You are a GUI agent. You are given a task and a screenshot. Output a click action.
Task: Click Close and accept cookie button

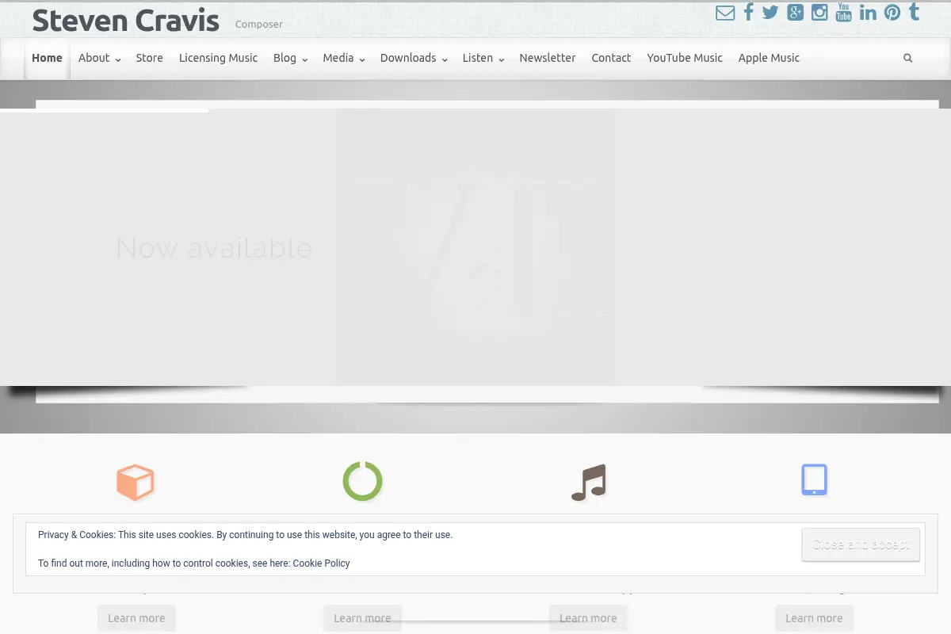[861, 544]
